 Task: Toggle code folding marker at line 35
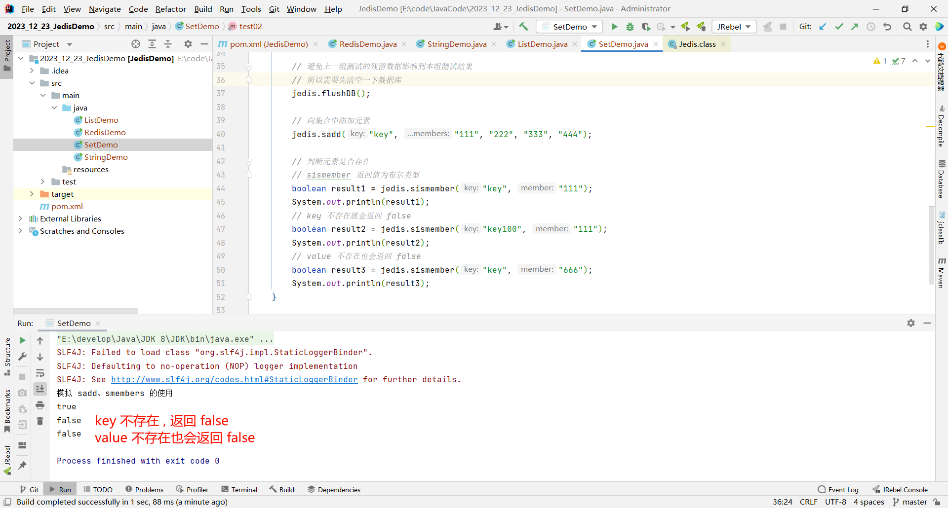[249, 67]
